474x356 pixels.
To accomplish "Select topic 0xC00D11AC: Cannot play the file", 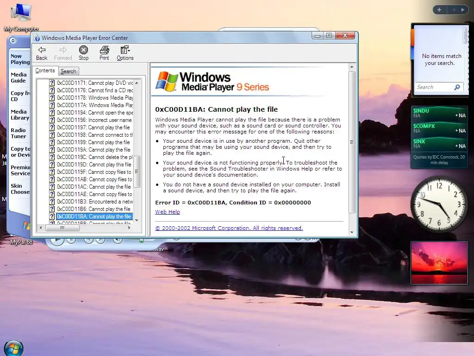I will [x=94, y=187].
